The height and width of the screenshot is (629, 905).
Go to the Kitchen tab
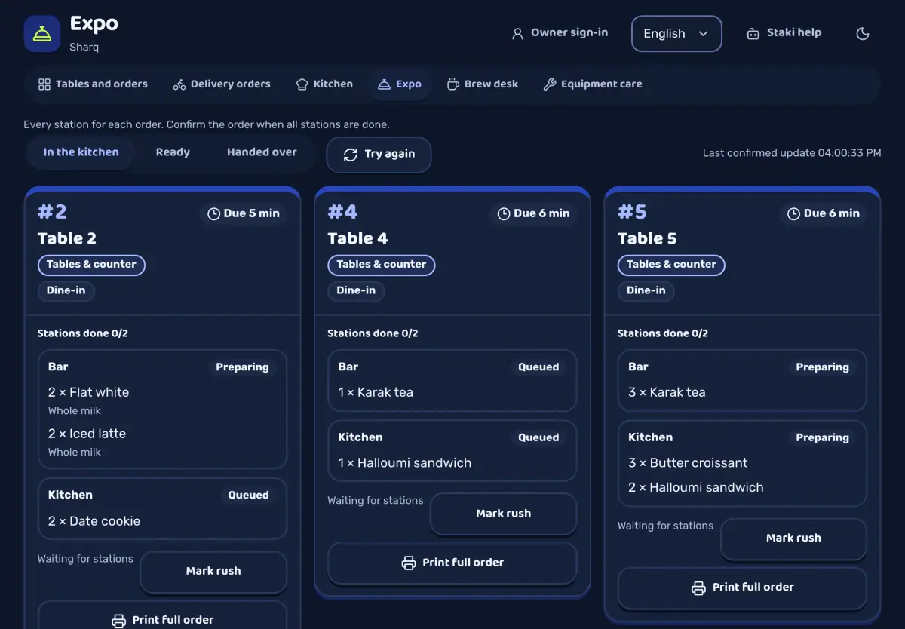coord(324,84)
